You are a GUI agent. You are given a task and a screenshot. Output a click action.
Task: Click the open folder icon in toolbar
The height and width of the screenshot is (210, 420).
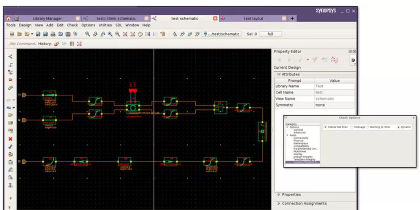(x=20, y=34)
